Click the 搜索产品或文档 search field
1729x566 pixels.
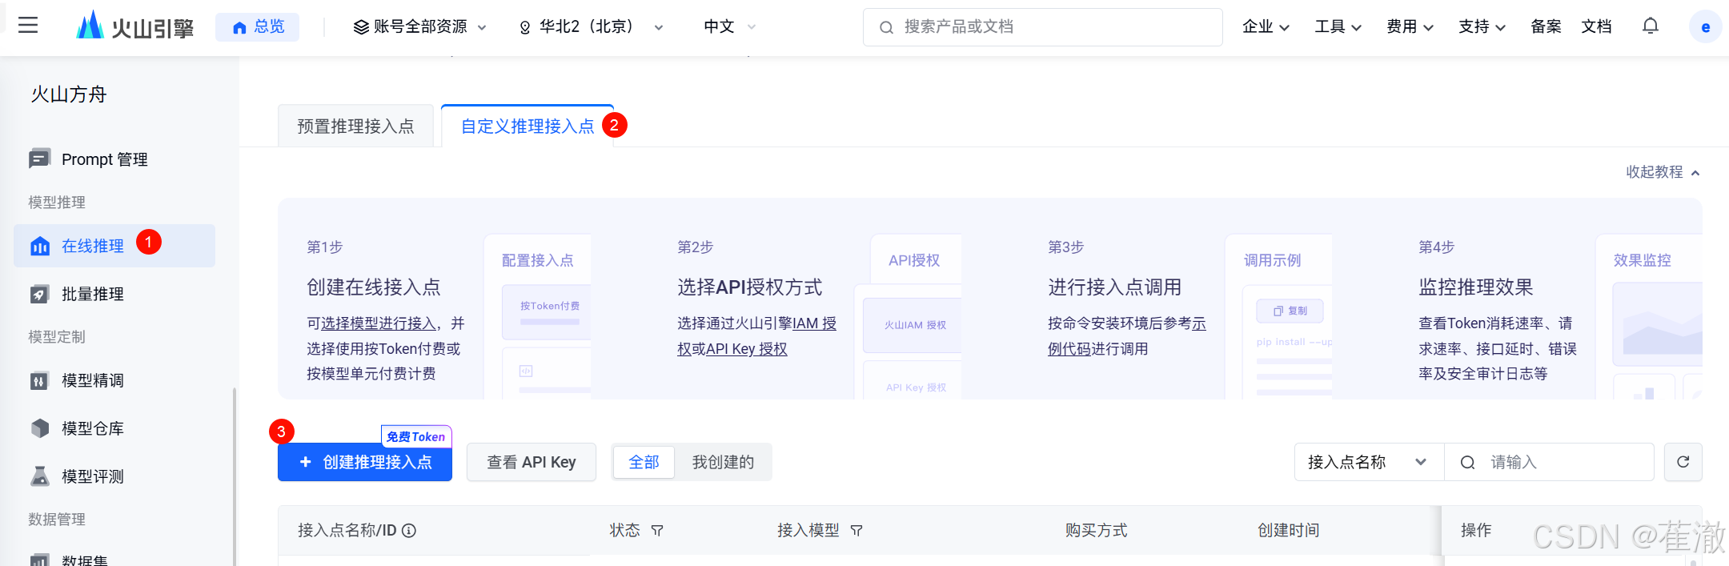[1042, 27]
